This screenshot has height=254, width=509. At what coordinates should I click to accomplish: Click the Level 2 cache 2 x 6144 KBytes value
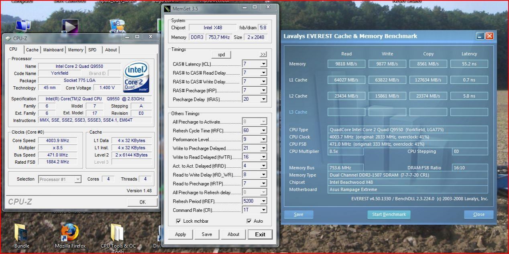[132, 155]
